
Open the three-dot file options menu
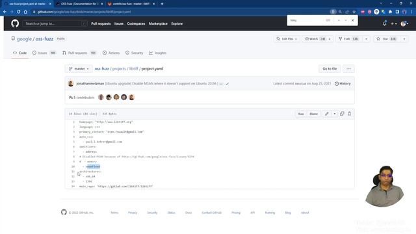pyautogui.click(x=348, y=69)
